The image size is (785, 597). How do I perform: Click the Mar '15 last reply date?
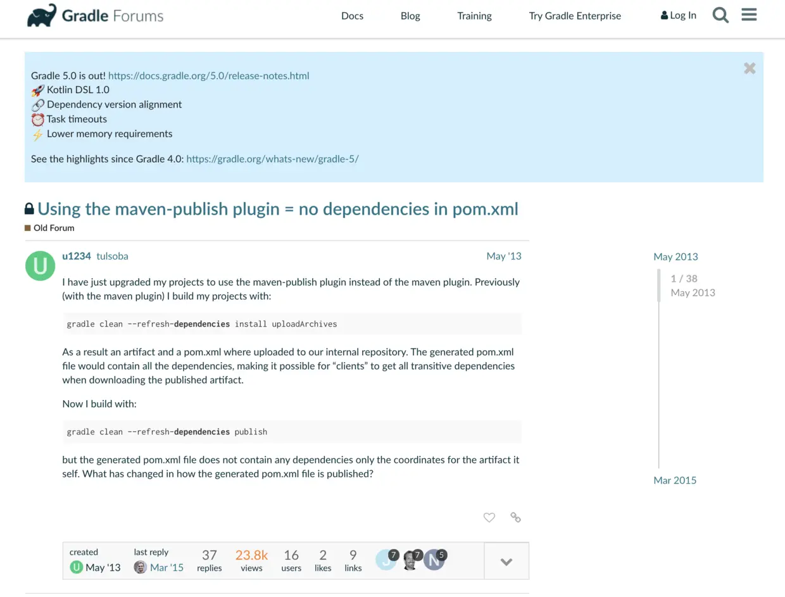[166, 567]
